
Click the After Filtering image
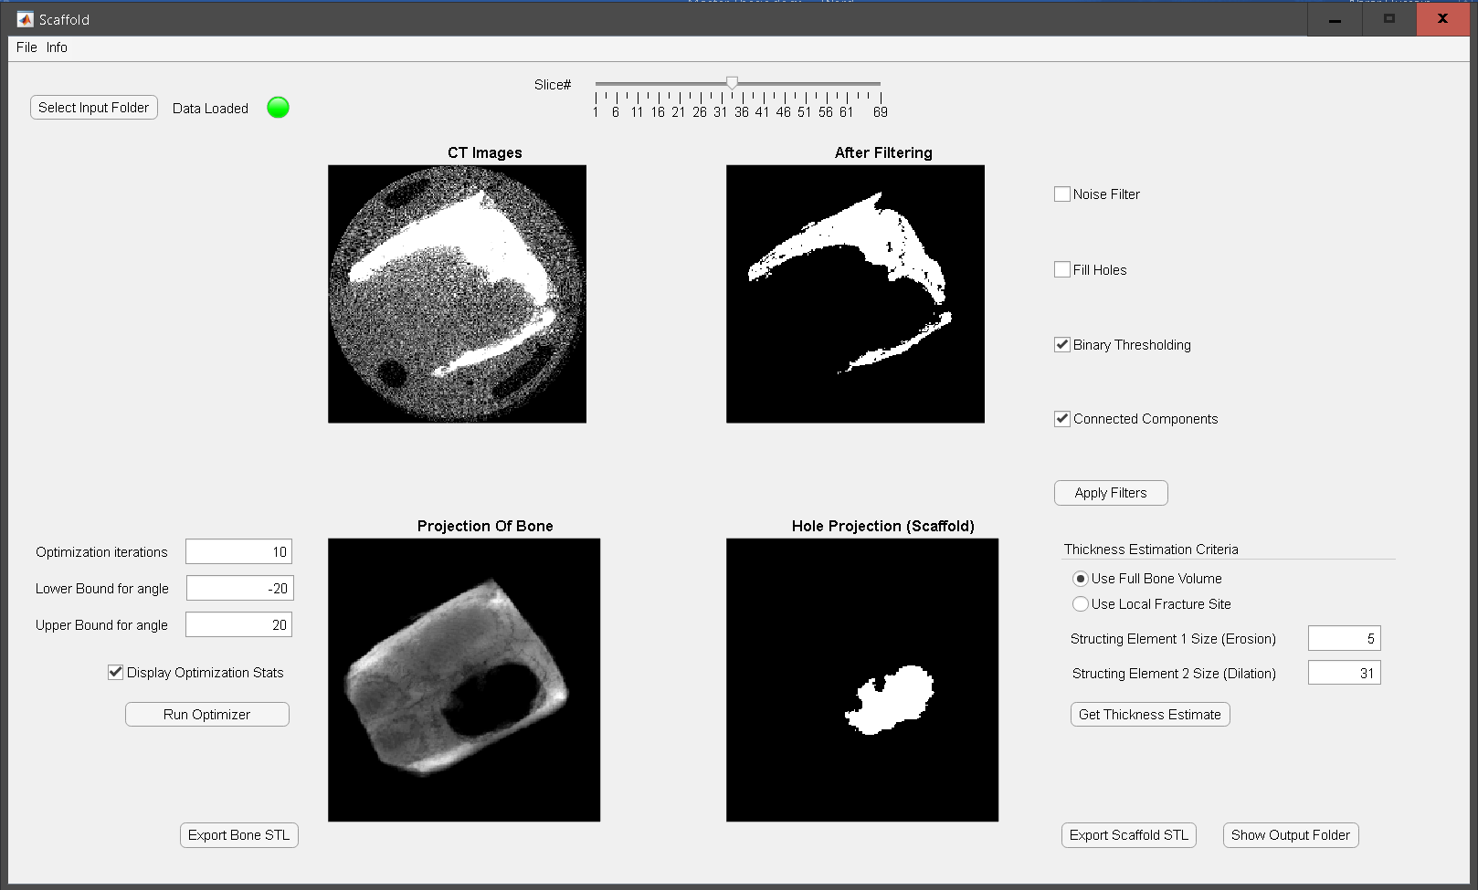pos(856,294)
